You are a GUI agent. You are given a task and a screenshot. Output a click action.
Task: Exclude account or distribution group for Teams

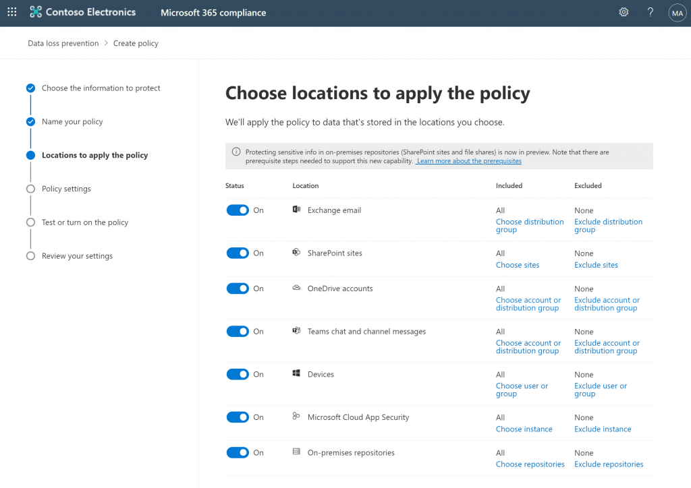pos(607,346)
